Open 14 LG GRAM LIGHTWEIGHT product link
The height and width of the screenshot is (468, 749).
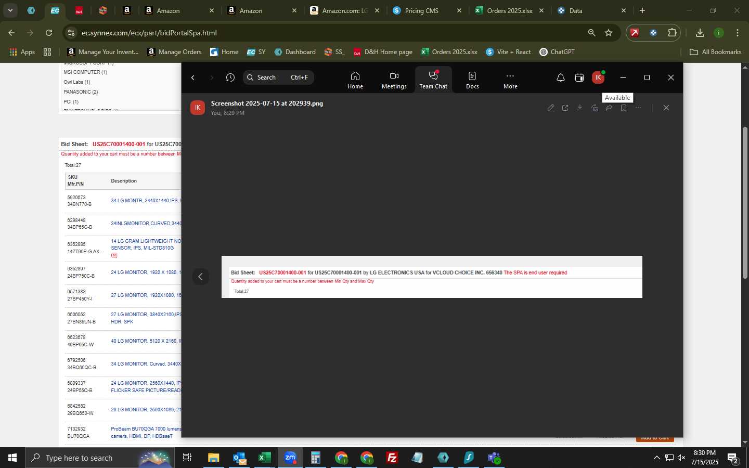pos(146,244)
